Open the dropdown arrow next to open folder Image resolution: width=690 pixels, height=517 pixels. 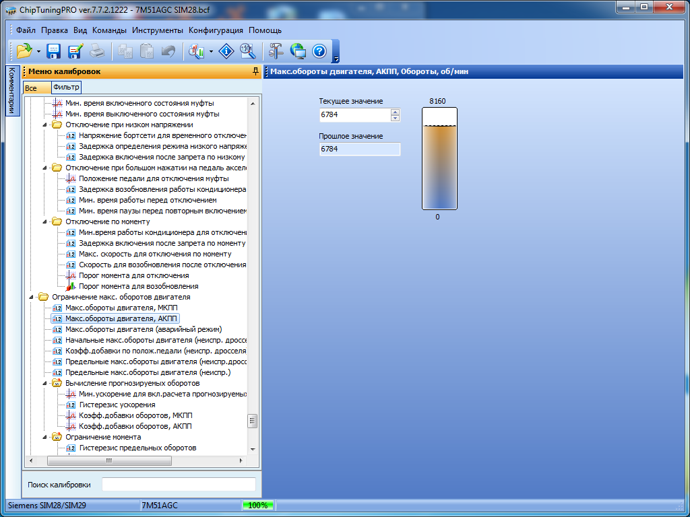(38, 51)
